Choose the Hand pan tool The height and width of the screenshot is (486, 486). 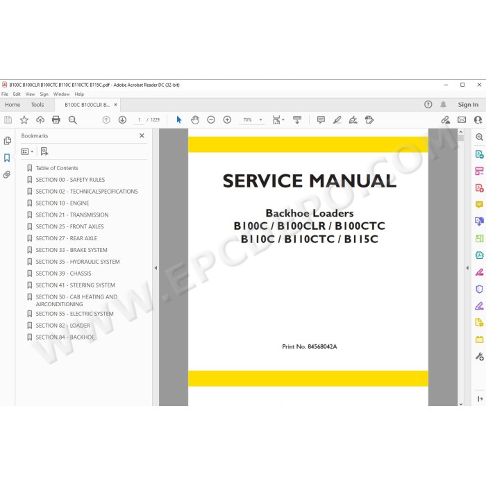195,119
